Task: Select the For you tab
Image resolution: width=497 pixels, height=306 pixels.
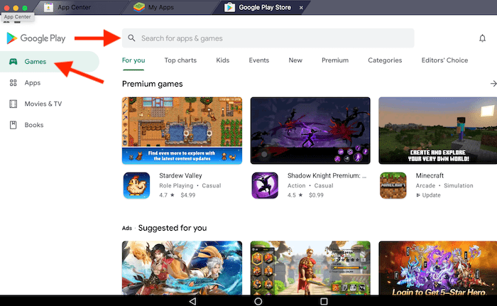Action: pos(133,60)
